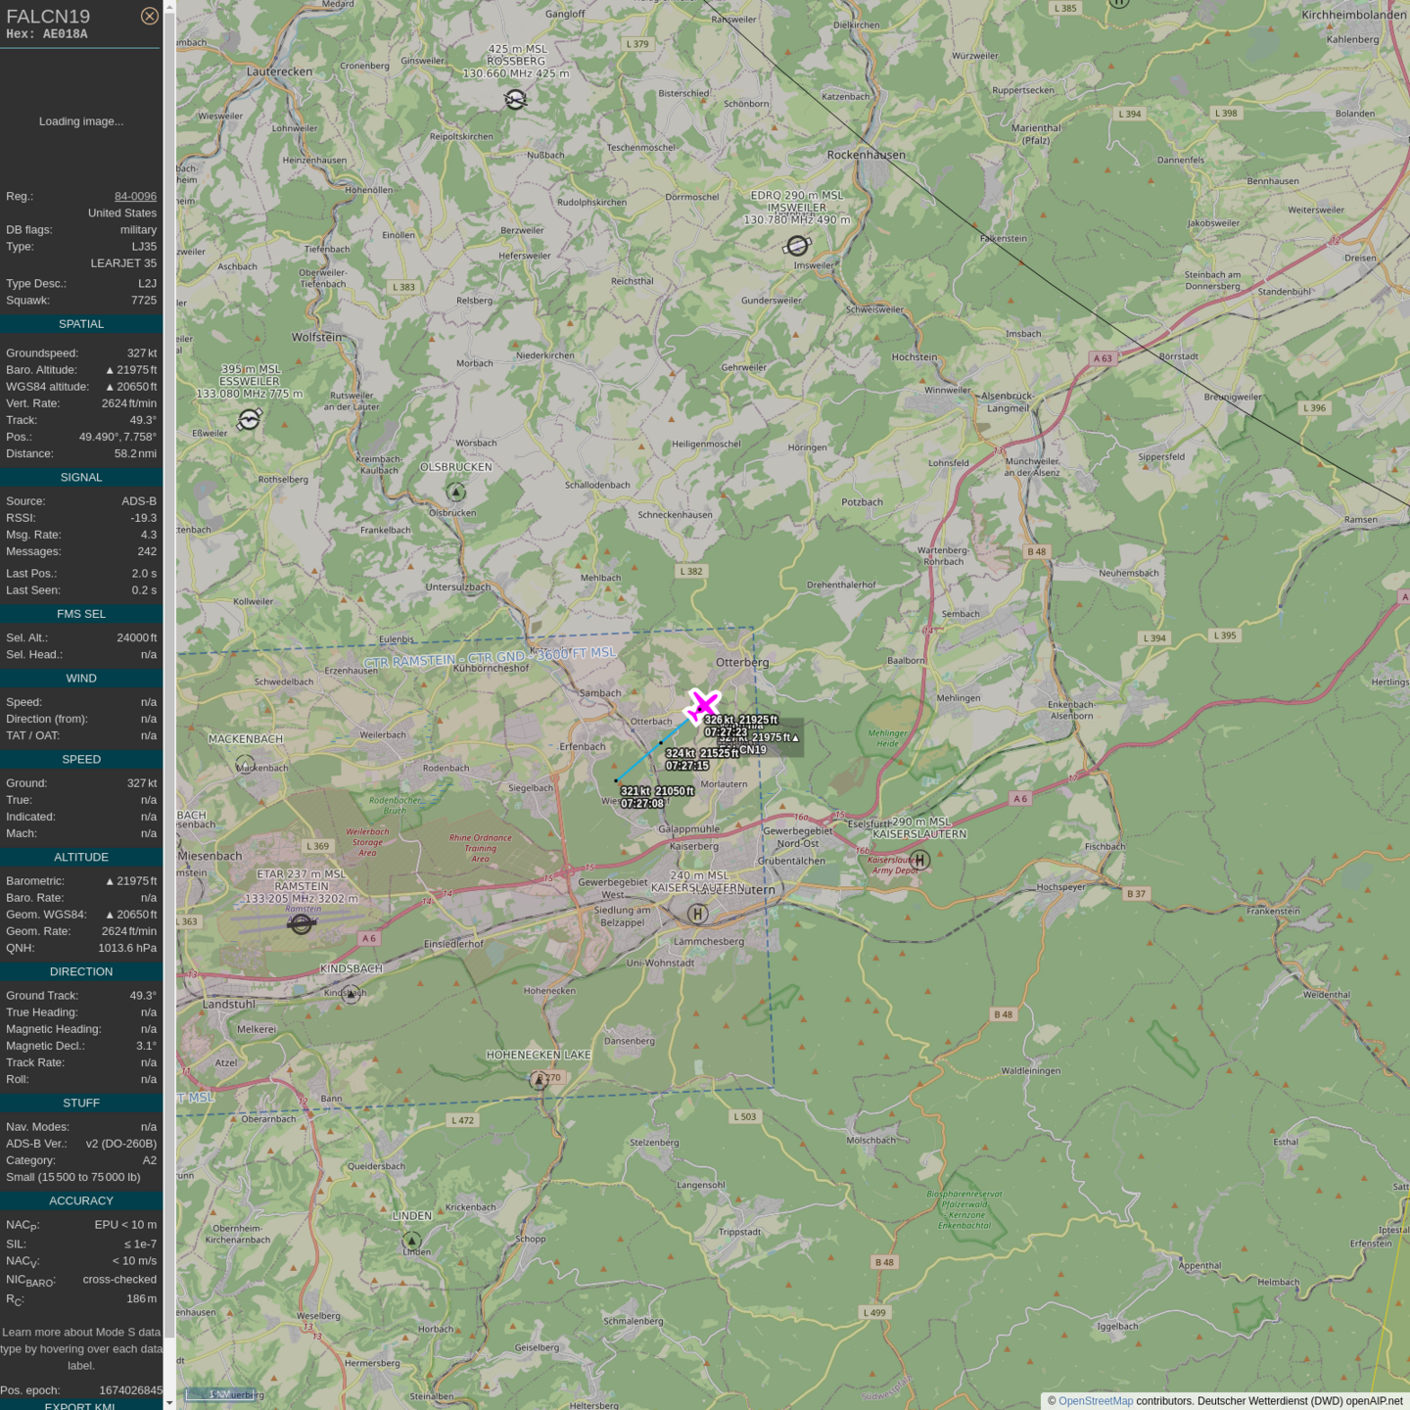The height and width of the screenshot is (1410, 1410).
Task: Select the Linden airfield marker
Action: tap(412, 1241)
